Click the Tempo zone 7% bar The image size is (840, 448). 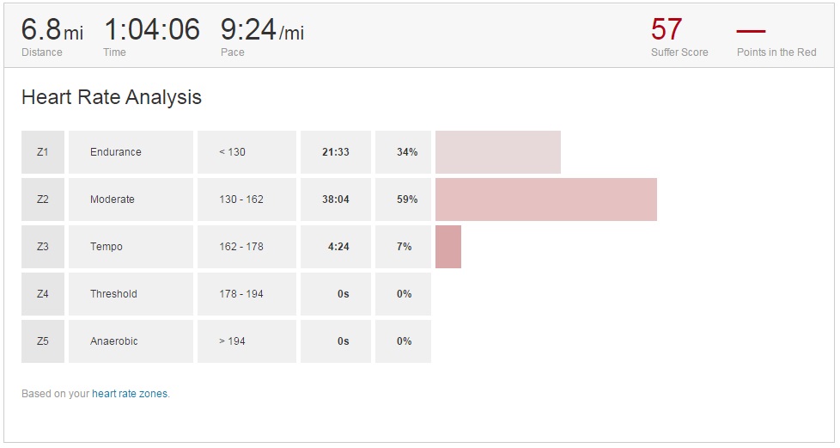(448, 247)
